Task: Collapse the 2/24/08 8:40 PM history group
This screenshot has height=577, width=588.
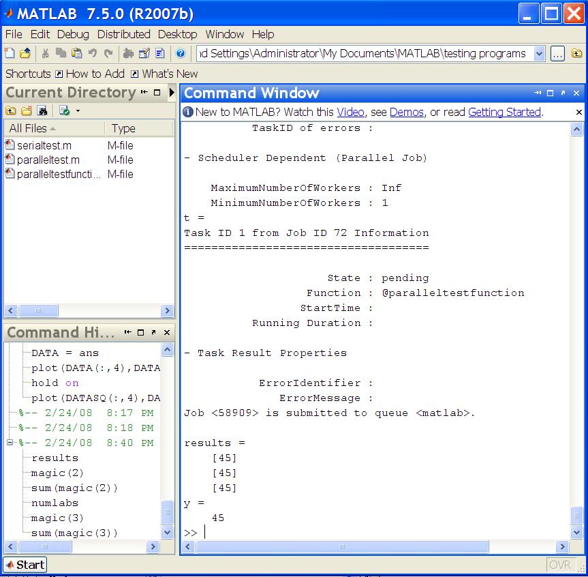Action: 10,443
